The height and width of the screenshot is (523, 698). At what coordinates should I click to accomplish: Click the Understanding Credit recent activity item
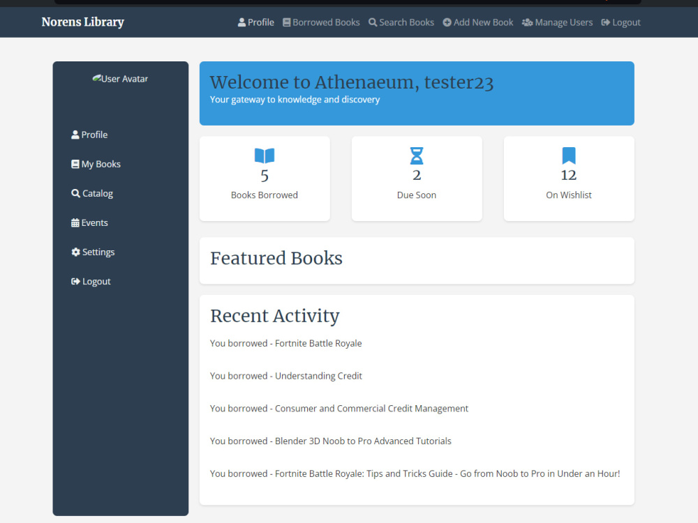point(285,375)
